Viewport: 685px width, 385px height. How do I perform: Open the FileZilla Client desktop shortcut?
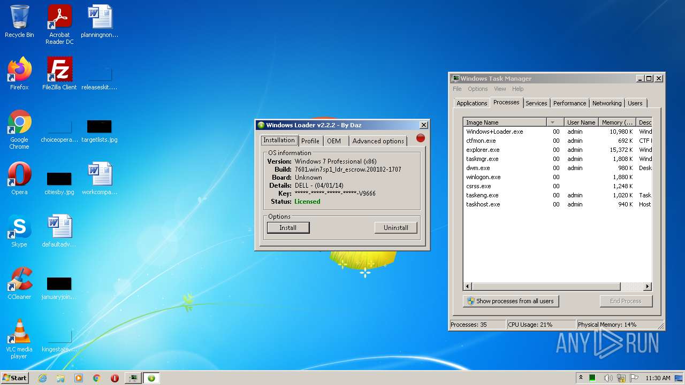coord(59,74)
